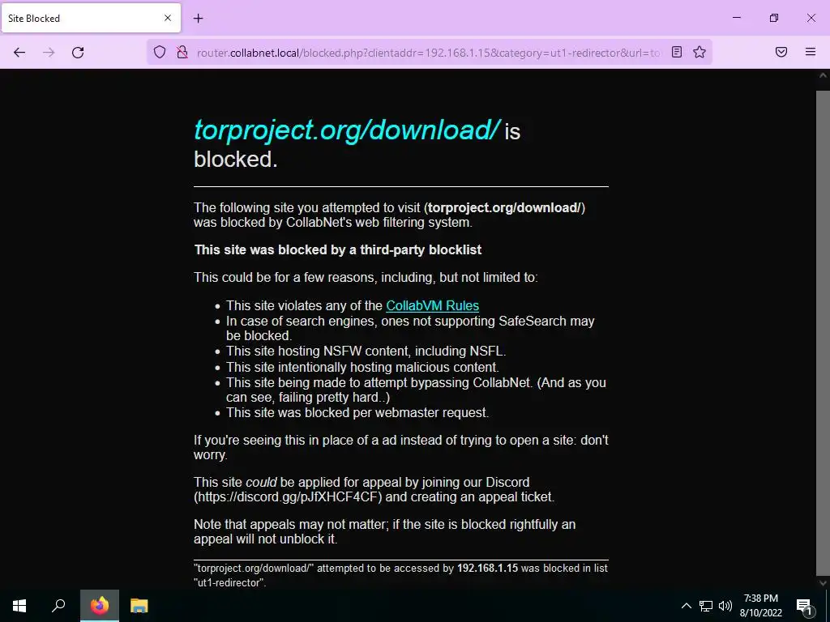Viewport: 830px width, 622px height.
Task: Close the Firefox window
Action: 811,18
